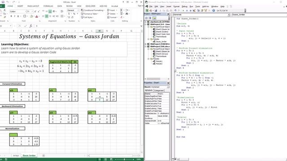287x161 pixels.
Task: Open Debug menu in VBA editor
Action: (184, 6)
